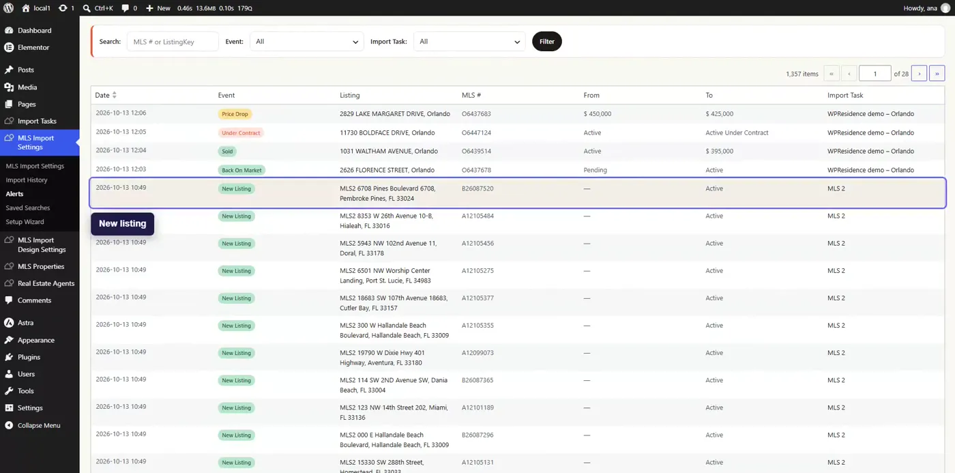Viewport: 955px width, 473px height.
Task: Click the Sold event badge
Action: (x=227, y=152)
